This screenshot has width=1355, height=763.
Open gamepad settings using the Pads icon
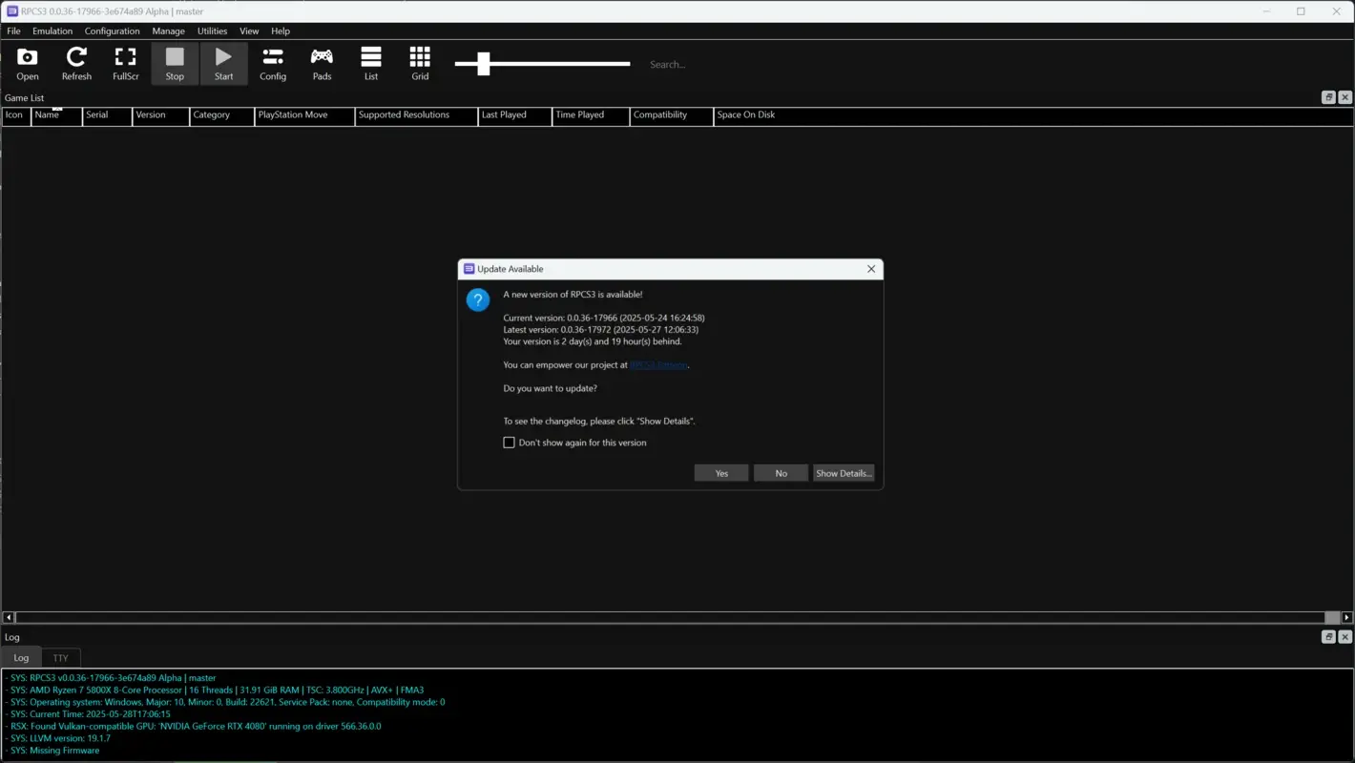point(322,63)
